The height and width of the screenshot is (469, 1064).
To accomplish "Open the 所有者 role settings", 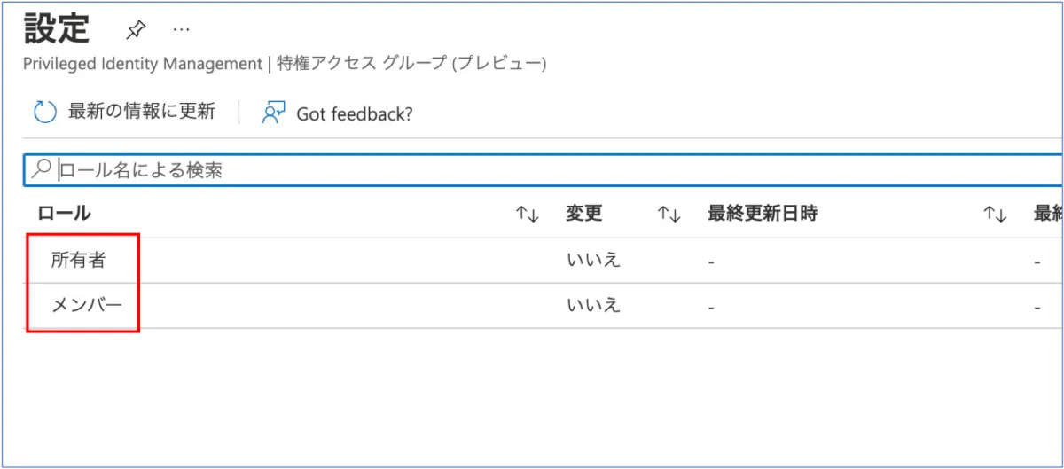I will pyautogui.click(x=82, y=261).
